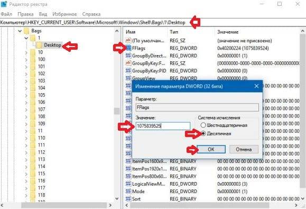The width and height of the screenshot is (306, 209).
Task: Expand the key 102 tree node
Action: pos(26,74)
